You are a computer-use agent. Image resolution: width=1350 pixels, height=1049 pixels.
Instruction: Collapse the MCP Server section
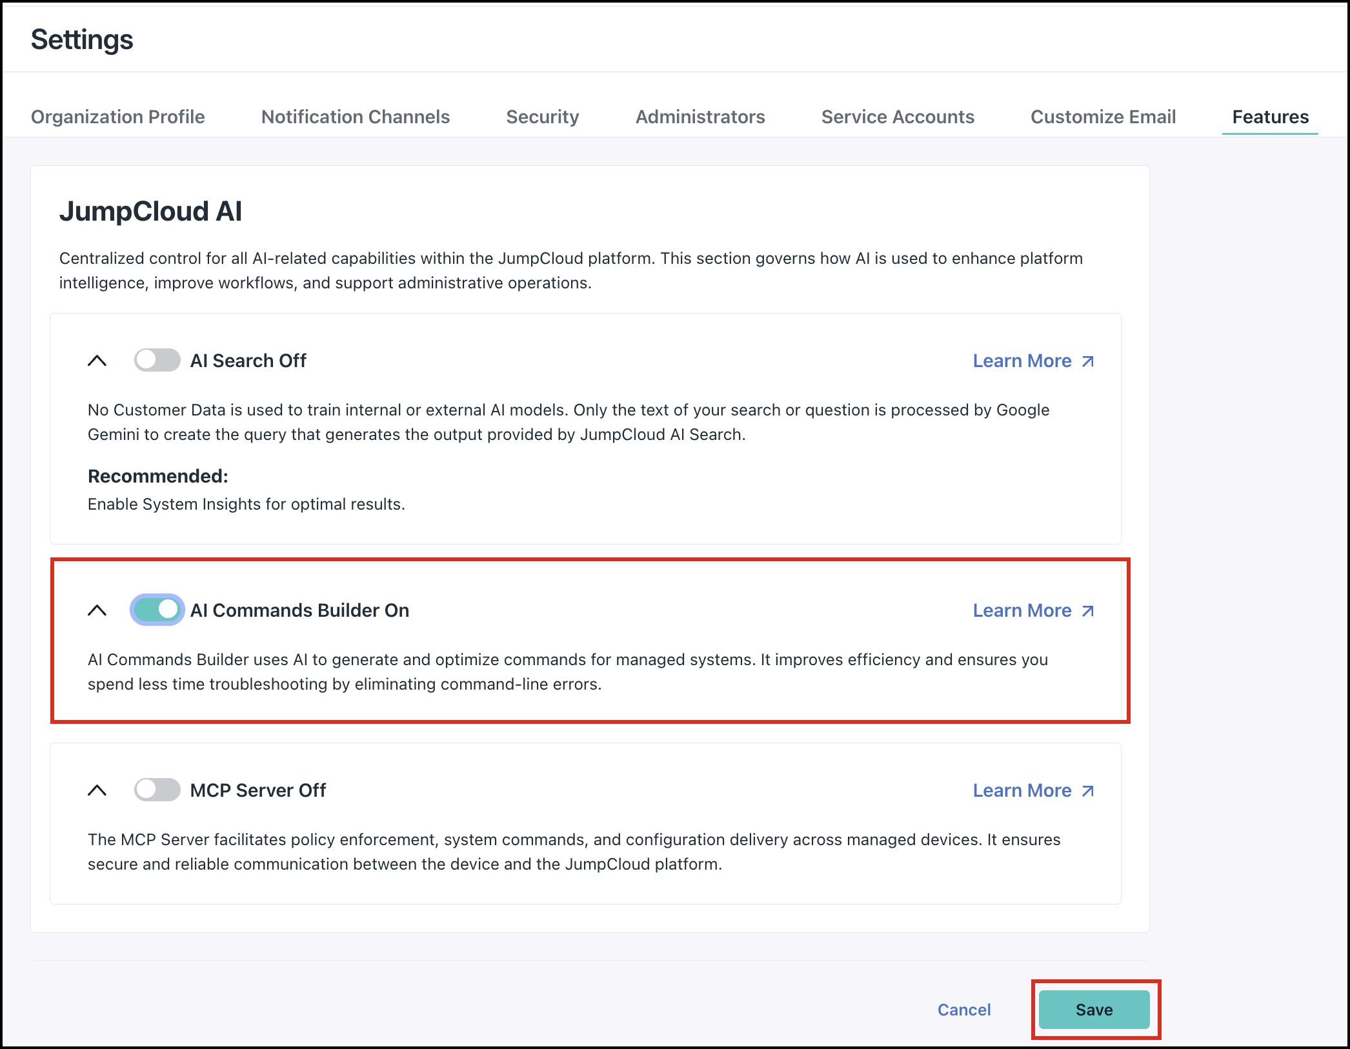click(x=98, y=790)
